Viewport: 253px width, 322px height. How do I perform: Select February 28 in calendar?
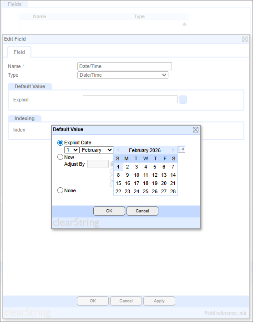(173, 191)
